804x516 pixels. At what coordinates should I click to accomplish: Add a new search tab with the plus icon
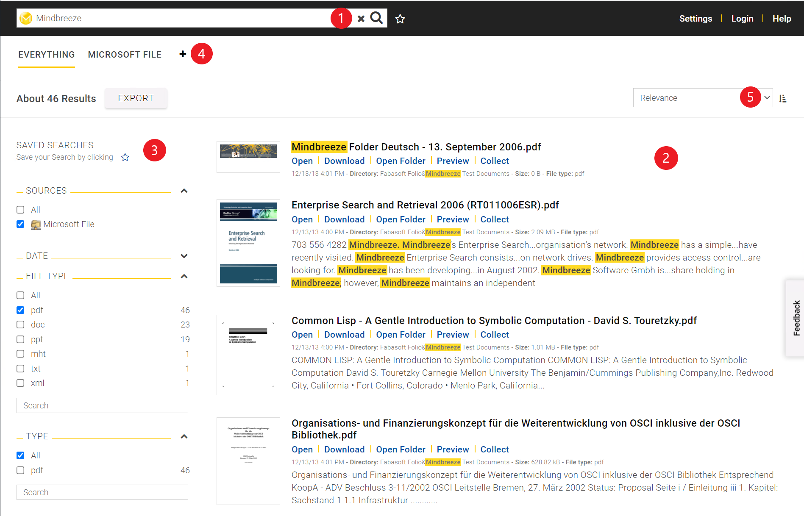[x=183, y=54]
